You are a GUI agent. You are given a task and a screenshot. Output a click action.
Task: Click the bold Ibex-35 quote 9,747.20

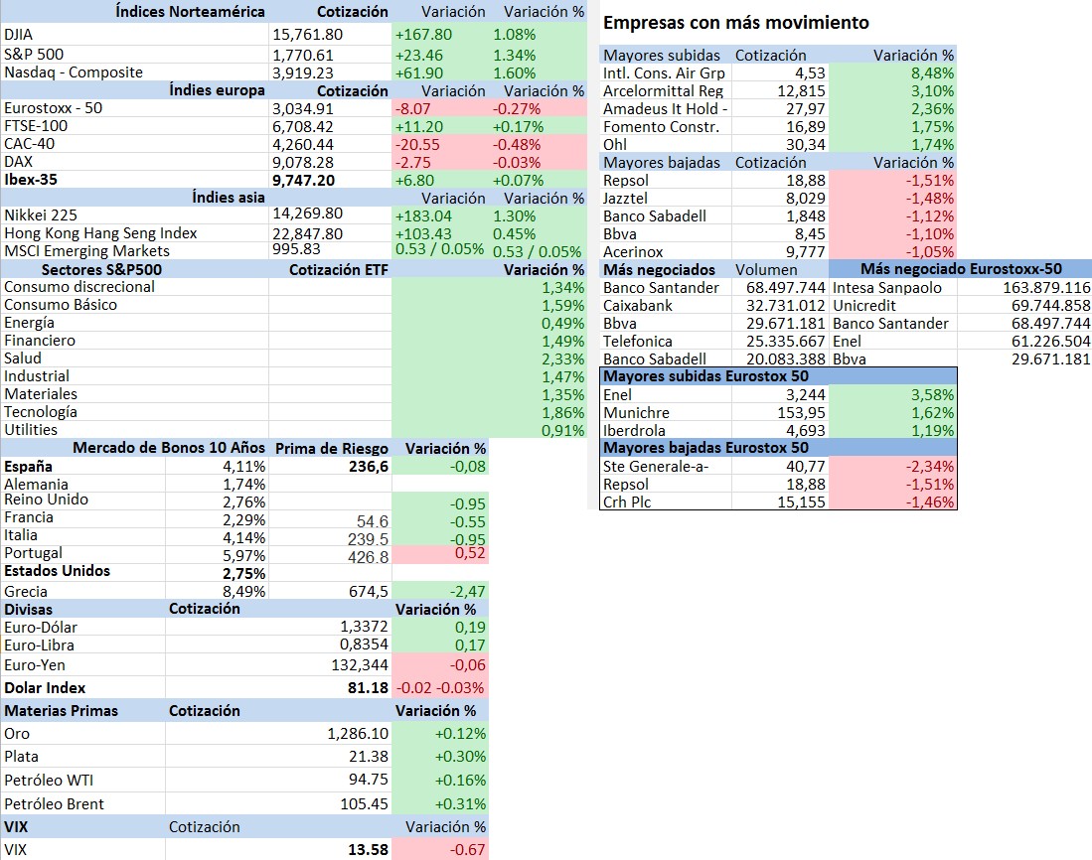click(304, 180)
